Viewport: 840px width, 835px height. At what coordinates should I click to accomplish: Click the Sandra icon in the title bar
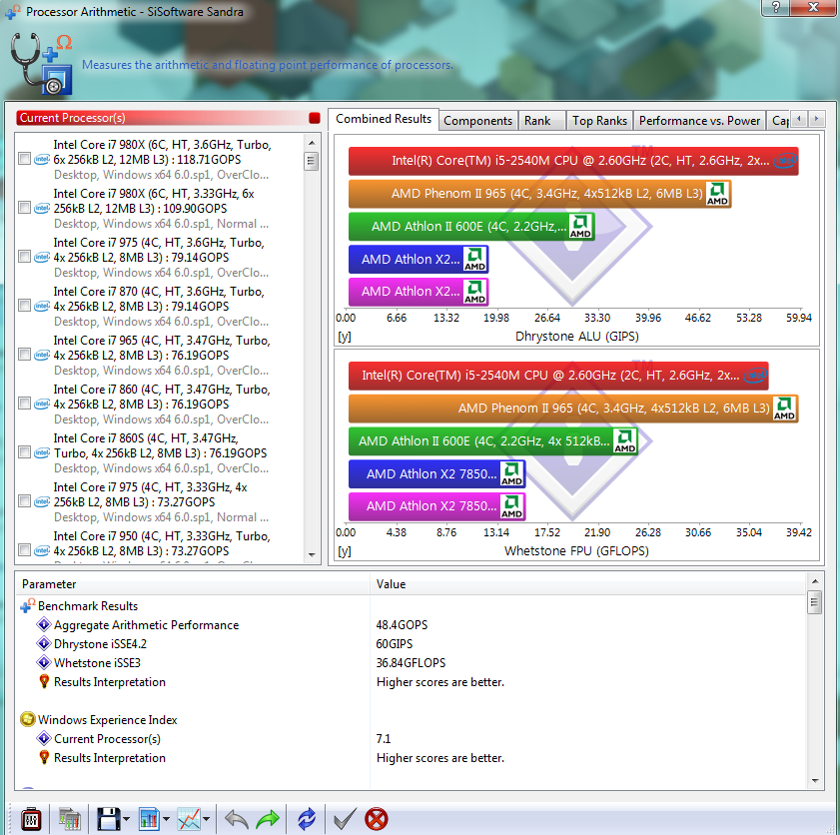[x=13, y=12]
